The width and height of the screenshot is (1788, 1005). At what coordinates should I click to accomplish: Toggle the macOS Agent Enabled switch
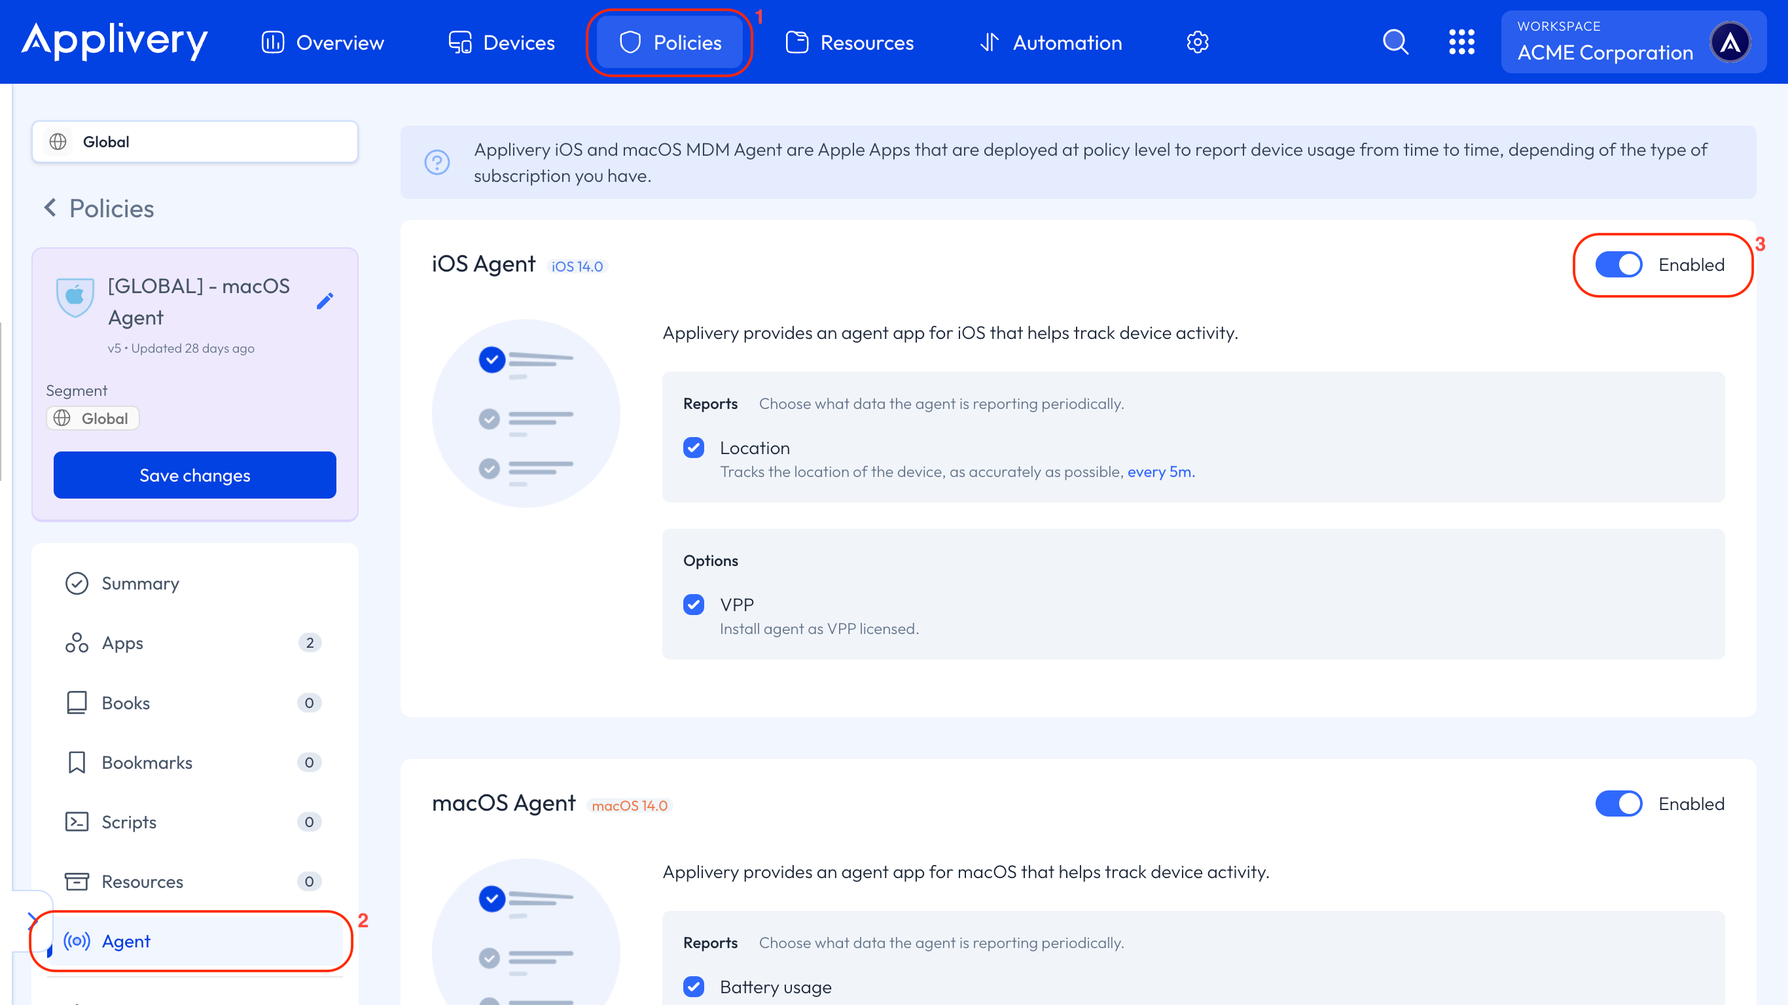(1618, 803)
